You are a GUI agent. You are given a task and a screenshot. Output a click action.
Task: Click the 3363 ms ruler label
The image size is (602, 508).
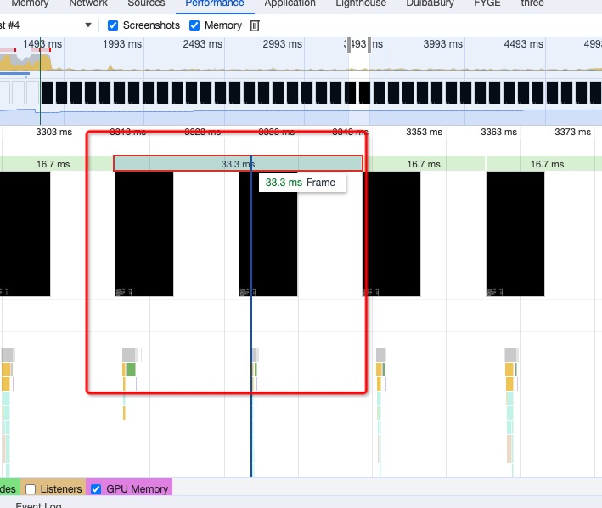498,132
